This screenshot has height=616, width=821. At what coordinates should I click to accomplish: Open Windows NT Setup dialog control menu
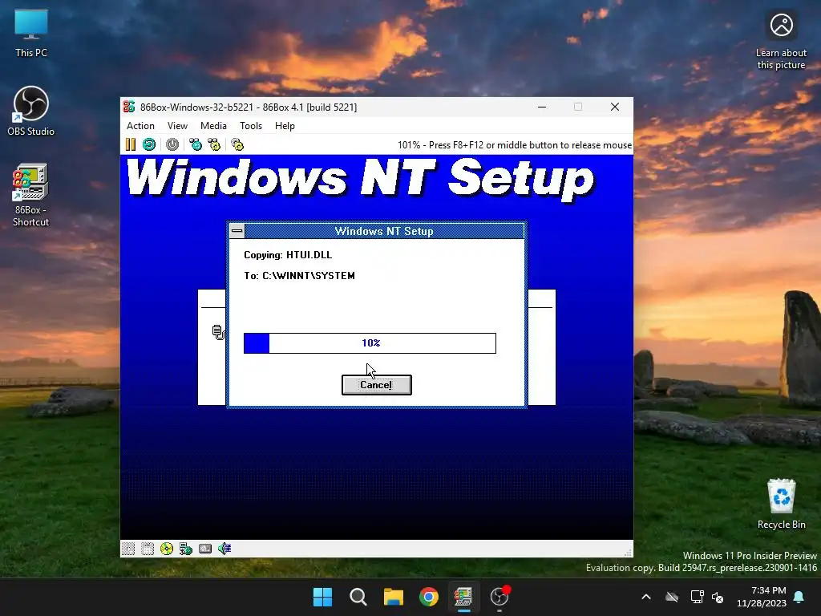click(x=237, y=231)
